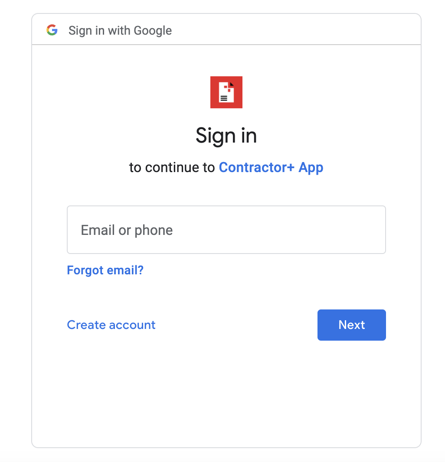
Task: Click the large Sign in heading
Action: (226, 136)
